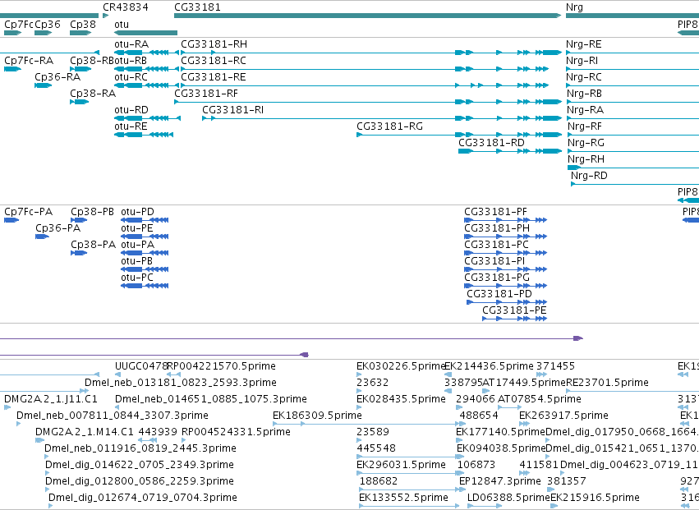Open the CG33181-RD transcript label
Viewport: 699px width, 510px height.
point(492,143)
